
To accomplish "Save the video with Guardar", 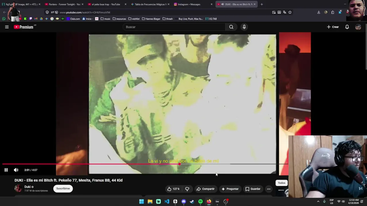I will (253, 189).
